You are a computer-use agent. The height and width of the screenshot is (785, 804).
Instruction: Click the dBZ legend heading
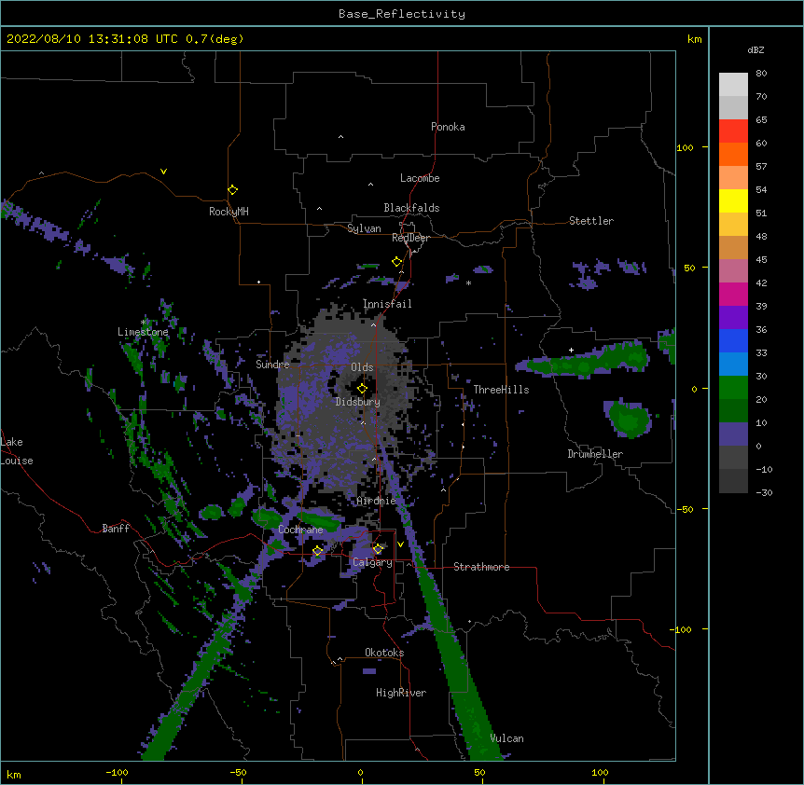[x=755, y=50]
